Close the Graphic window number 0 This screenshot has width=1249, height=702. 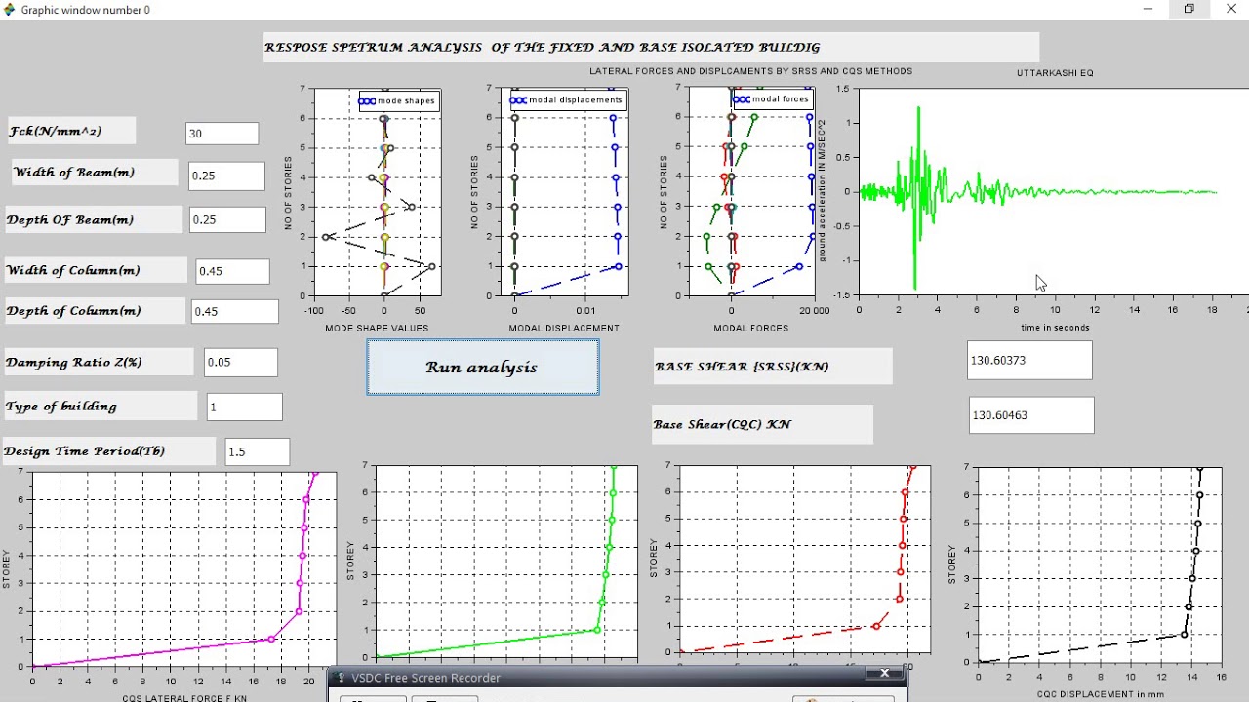click(x=1229, y=9)
